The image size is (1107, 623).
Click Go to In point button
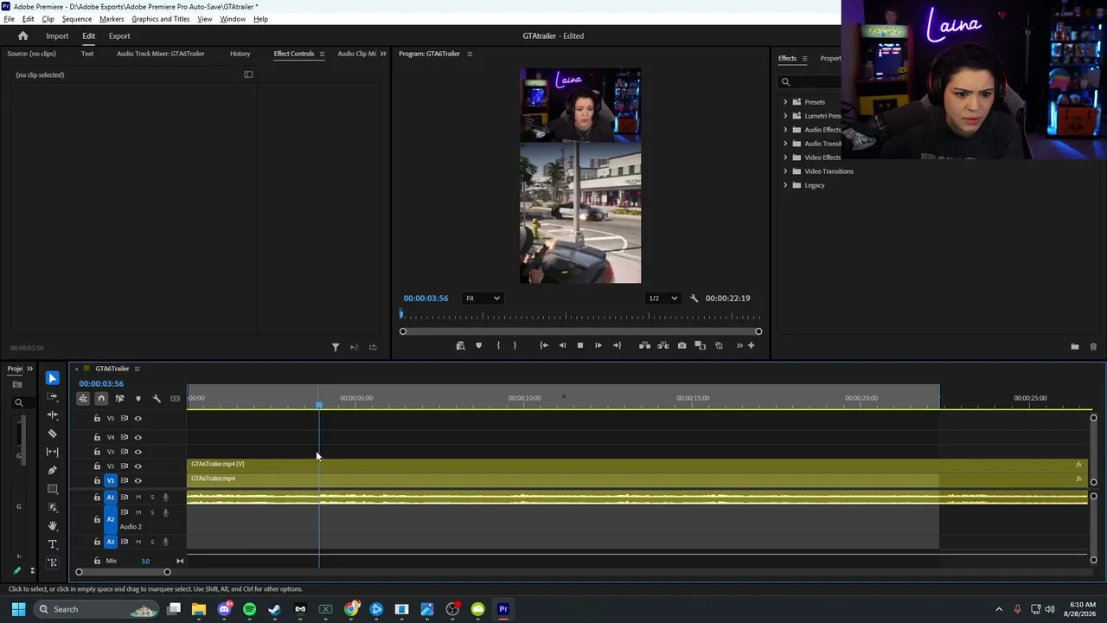pos(544,346)
